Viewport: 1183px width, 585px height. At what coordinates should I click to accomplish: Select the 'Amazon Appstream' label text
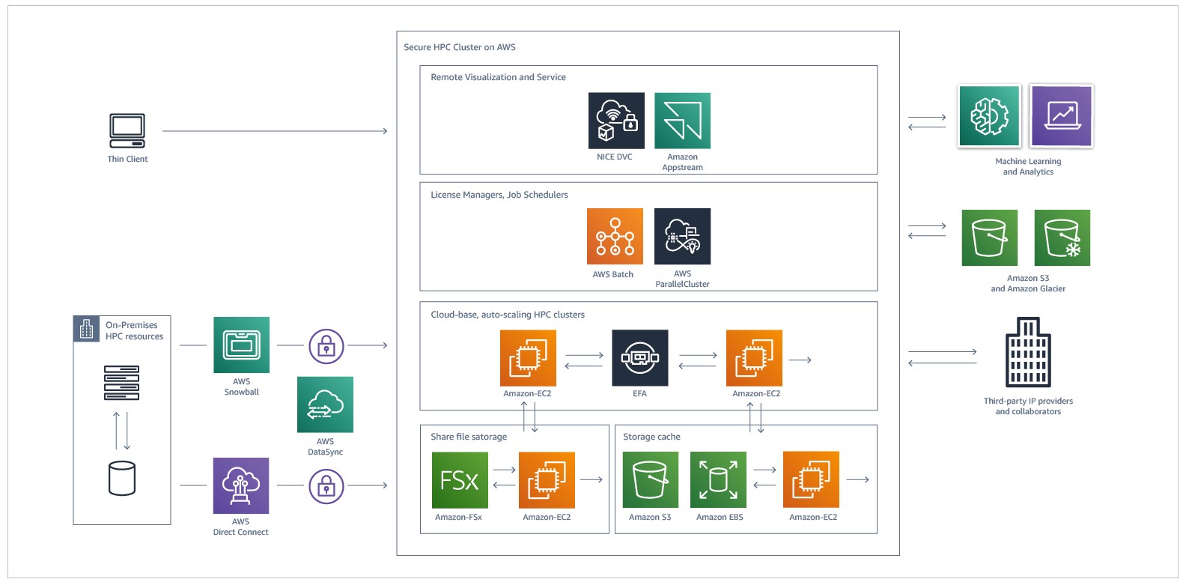click(x=682, y=162)
